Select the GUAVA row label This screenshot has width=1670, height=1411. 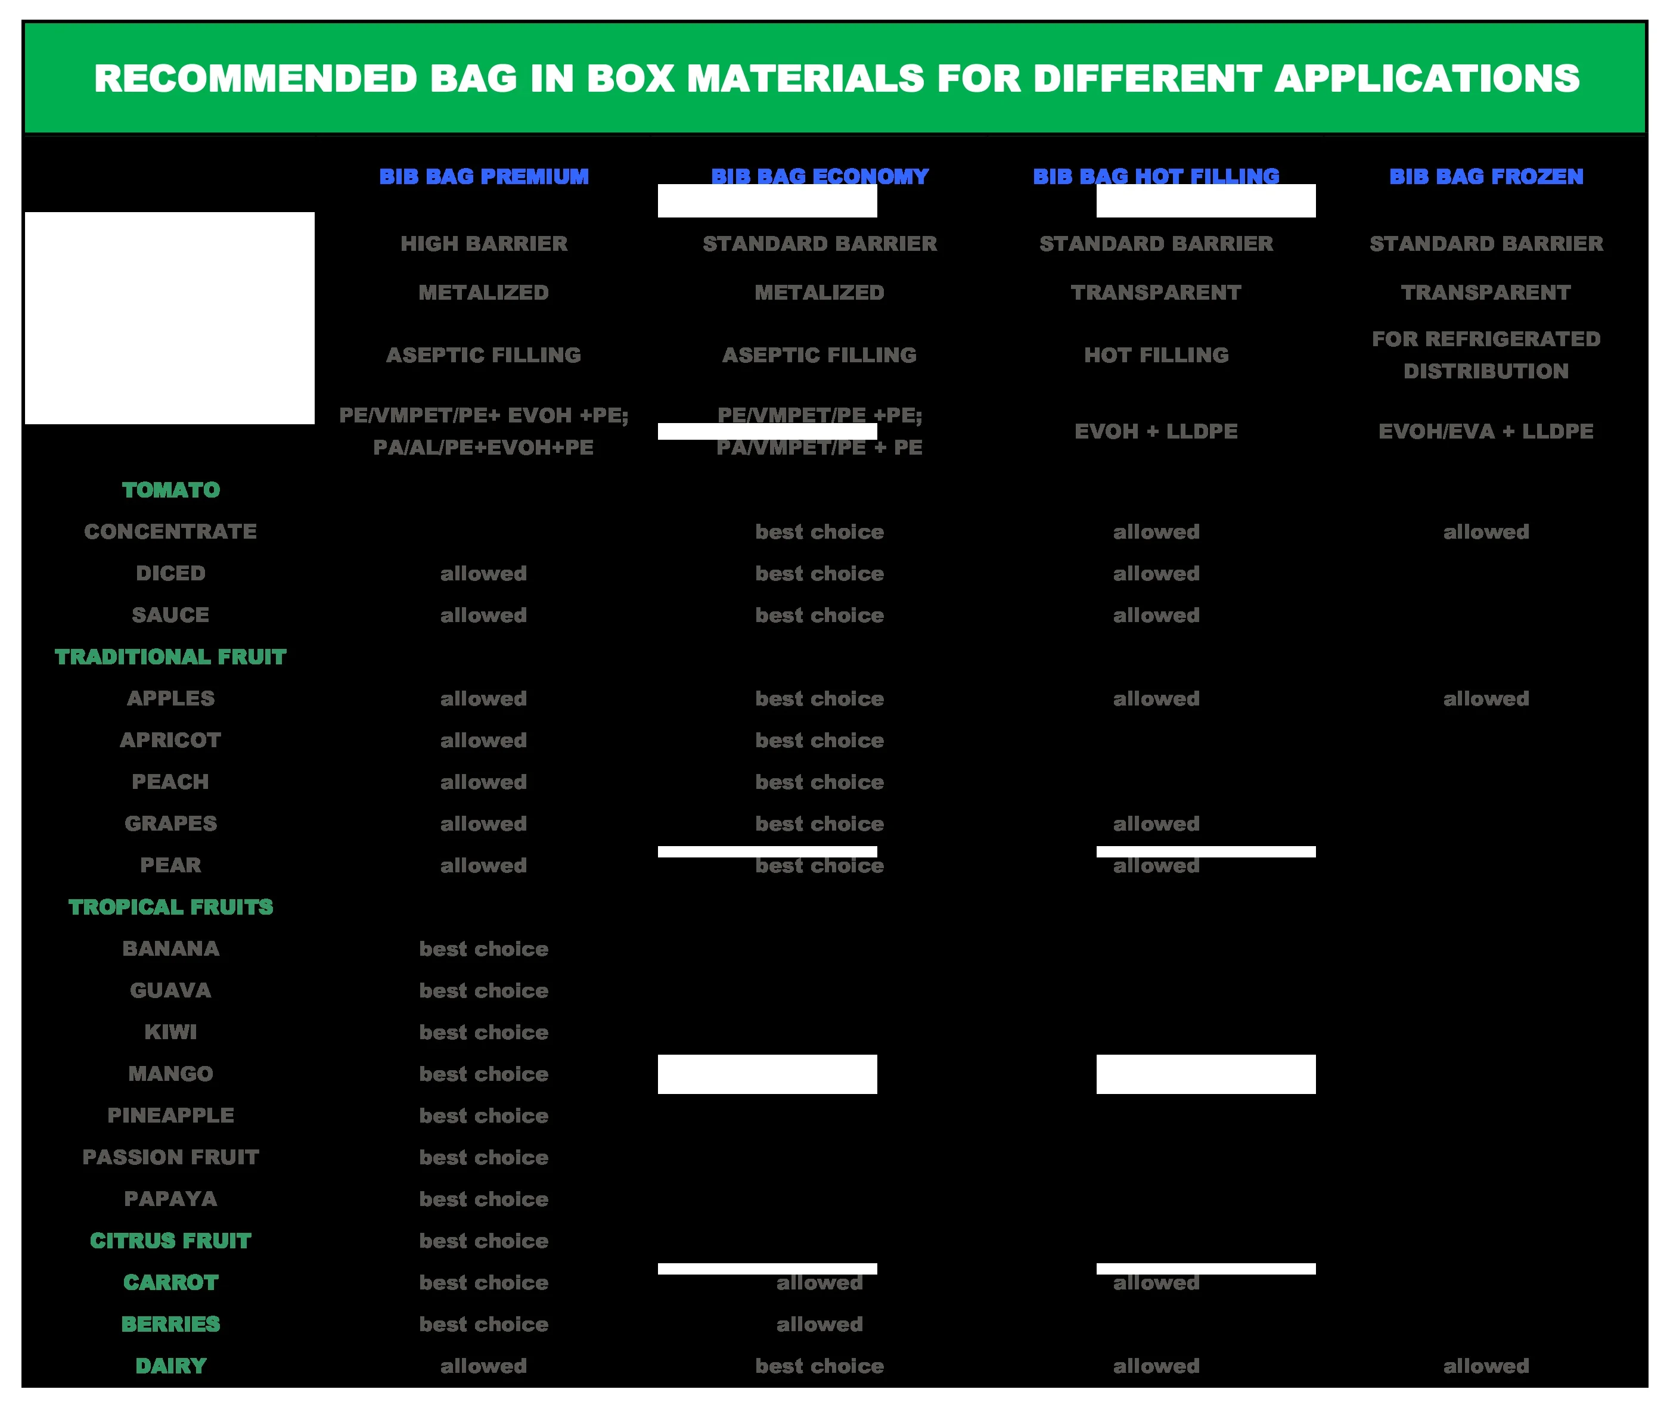[x=170, y=990]
